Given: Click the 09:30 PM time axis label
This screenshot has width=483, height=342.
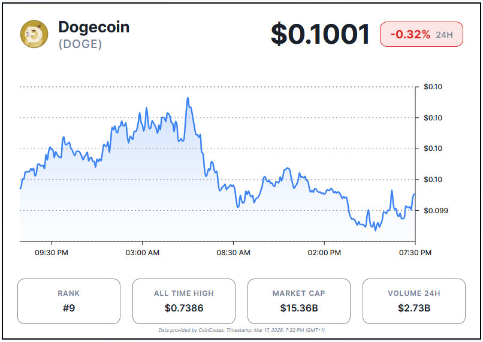Looking at the screenshot, I should pos(52,253).
